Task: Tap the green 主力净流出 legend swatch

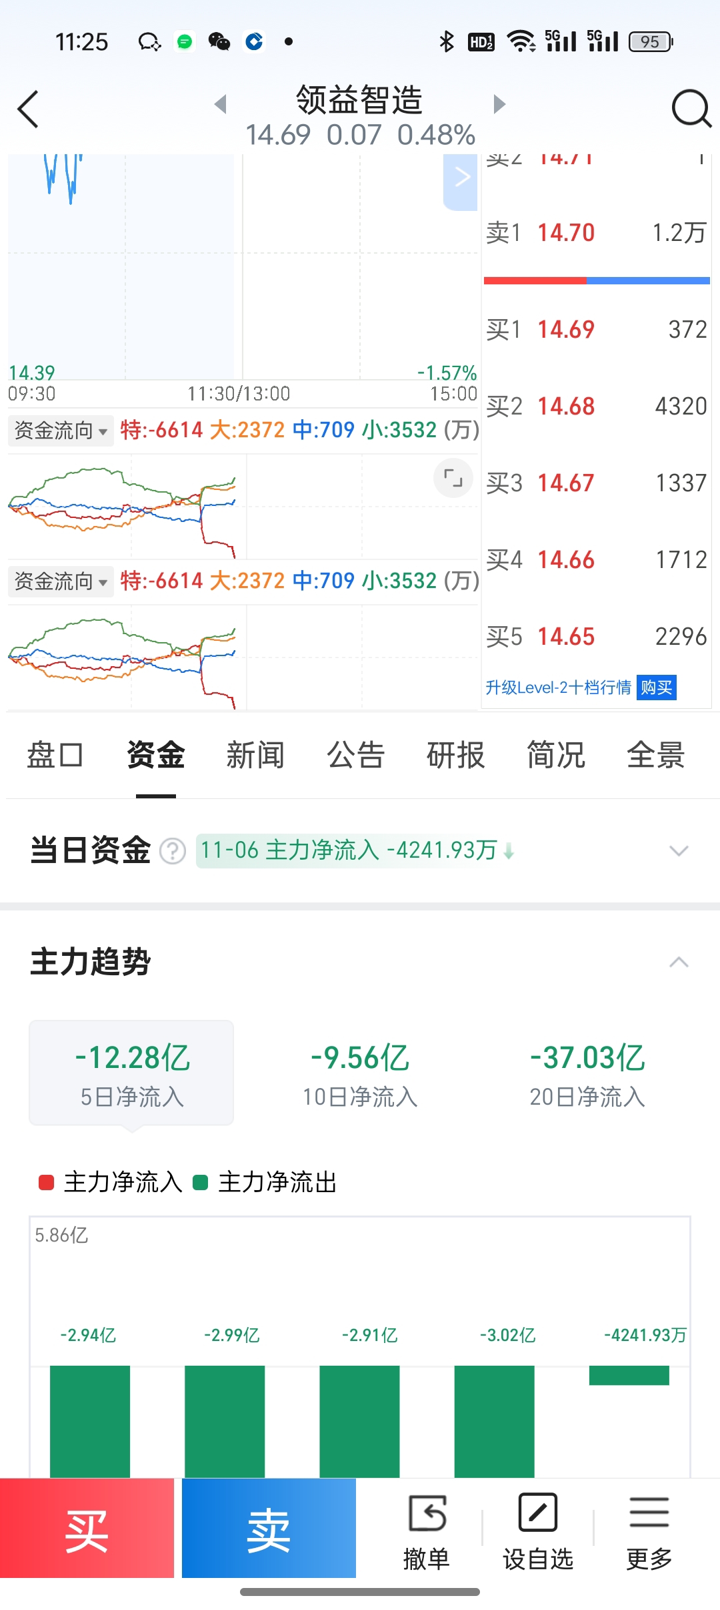Action: (200, 1183)
